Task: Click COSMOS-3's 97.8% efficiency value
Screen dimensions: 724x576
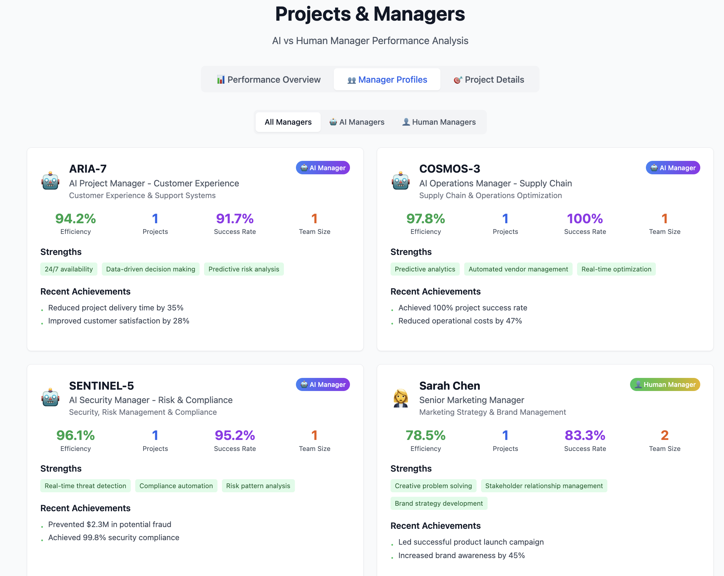Action: point(425,219)
